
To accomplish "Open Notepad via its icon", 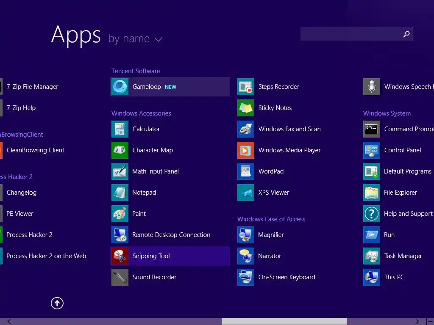I will click(x=120, y=193).
